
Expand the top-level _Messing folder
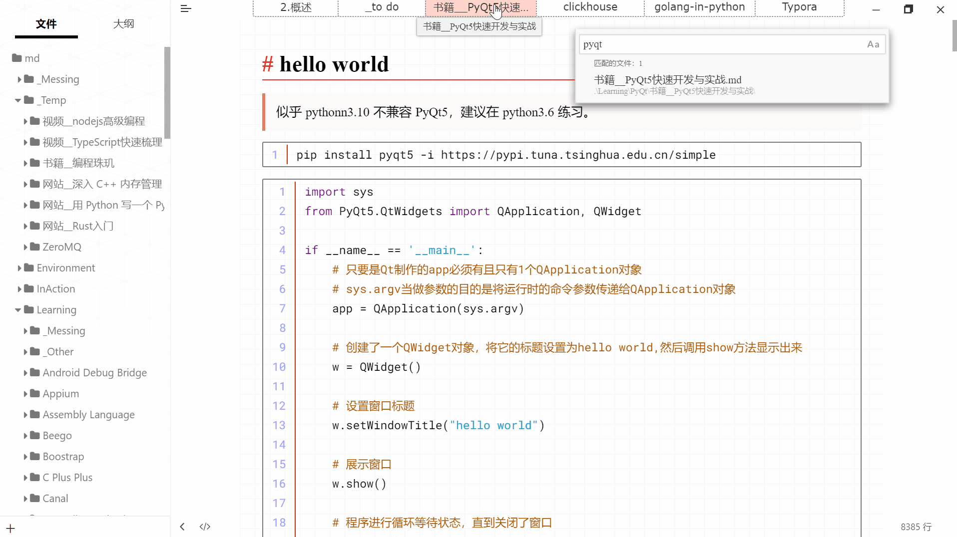click(19, 79)
